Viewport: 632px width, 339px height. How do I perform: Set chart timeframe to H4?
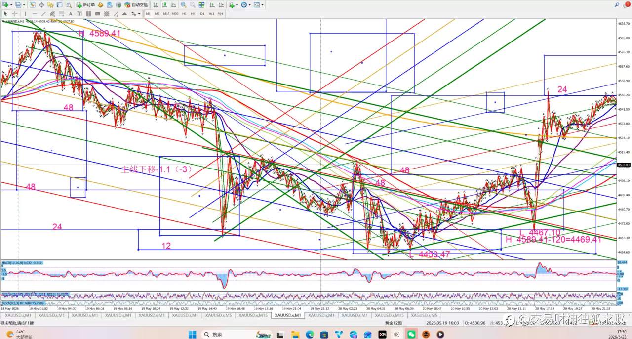coord(193,14)
